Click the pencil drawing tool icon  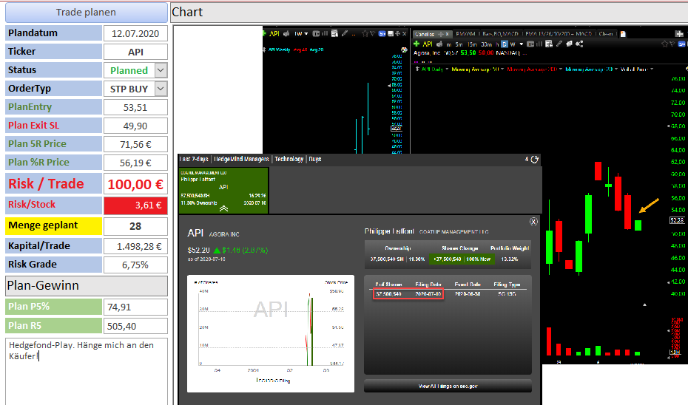[559, 44]
